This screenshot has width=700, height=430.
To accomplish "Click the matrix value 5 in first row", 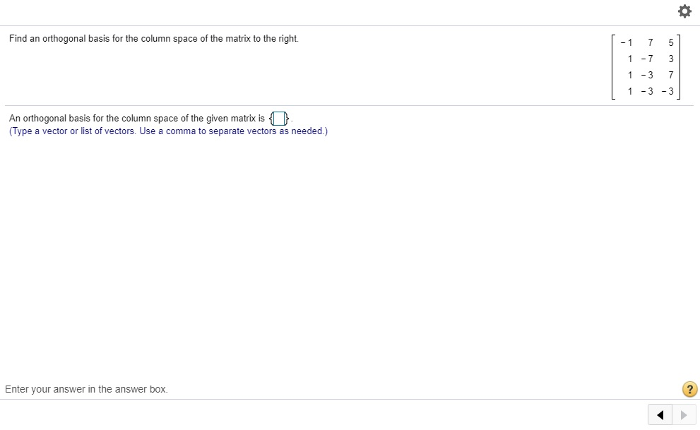I will 670,42.
